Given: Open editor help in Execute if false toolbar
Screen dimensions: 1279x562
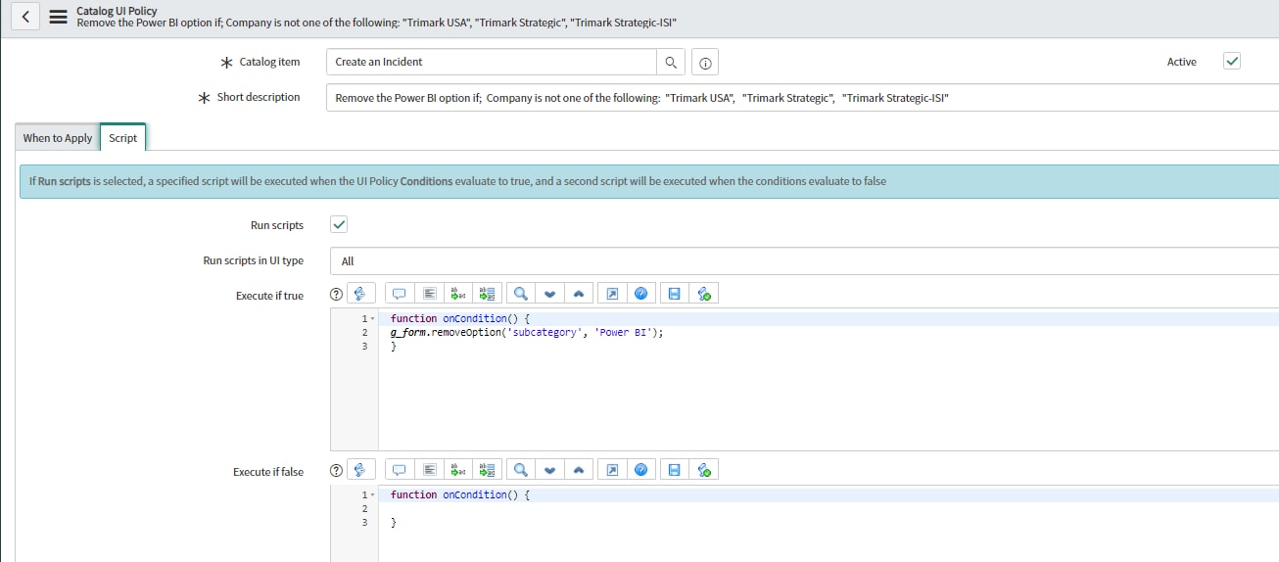Looking at the screenshot, I should click(x=641, y=470).
